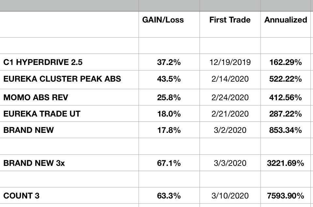The width and height of the screenshot is (313, 207).
Task: Select the 37.2% gain cell
Action: point(169,62)
